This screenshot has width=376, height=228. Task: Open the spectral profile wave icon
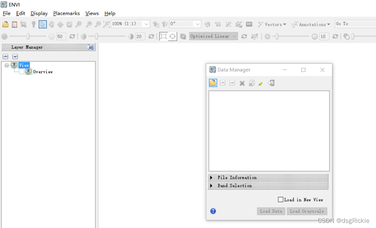218,24
